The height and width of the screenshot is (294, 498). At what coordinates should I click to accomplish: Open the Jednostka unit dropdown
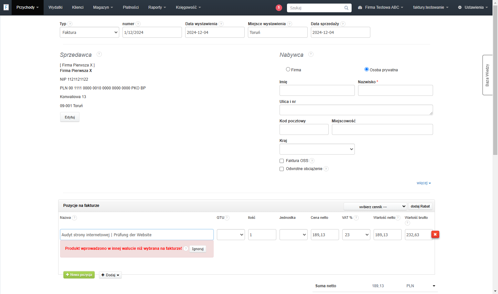[293, 235]
